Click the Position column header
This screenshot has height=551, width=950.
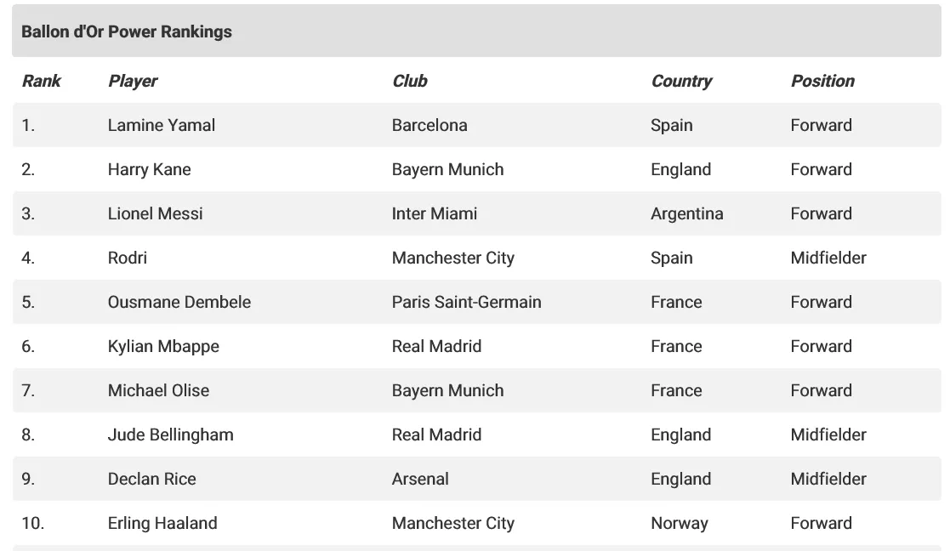click(x=822, y=81)
